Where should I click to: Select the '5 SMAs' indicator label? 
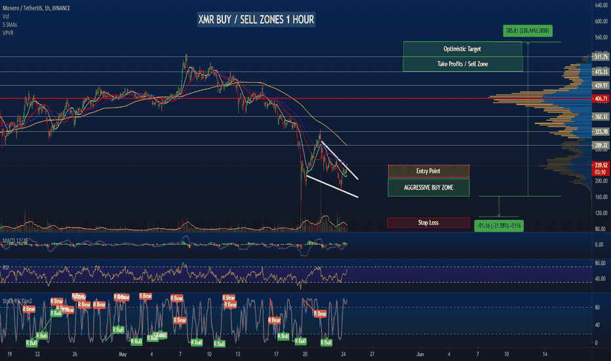(x=10, y=24)
